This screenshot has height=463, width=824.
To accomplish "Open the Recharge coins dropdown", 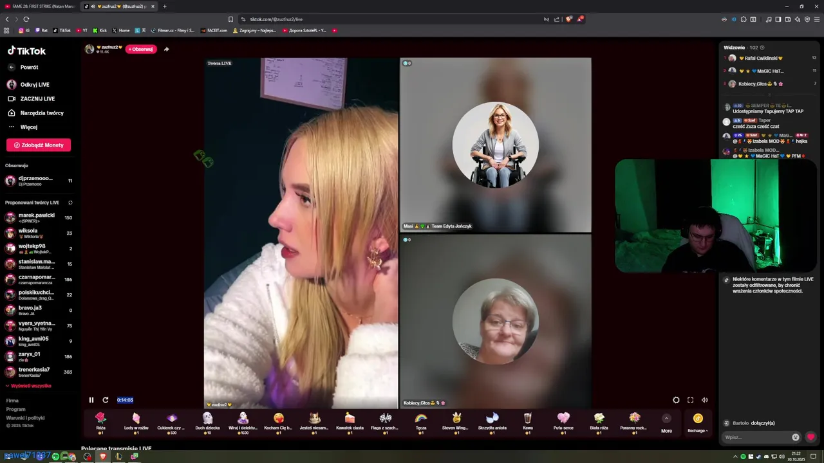I will click(698, 423).
